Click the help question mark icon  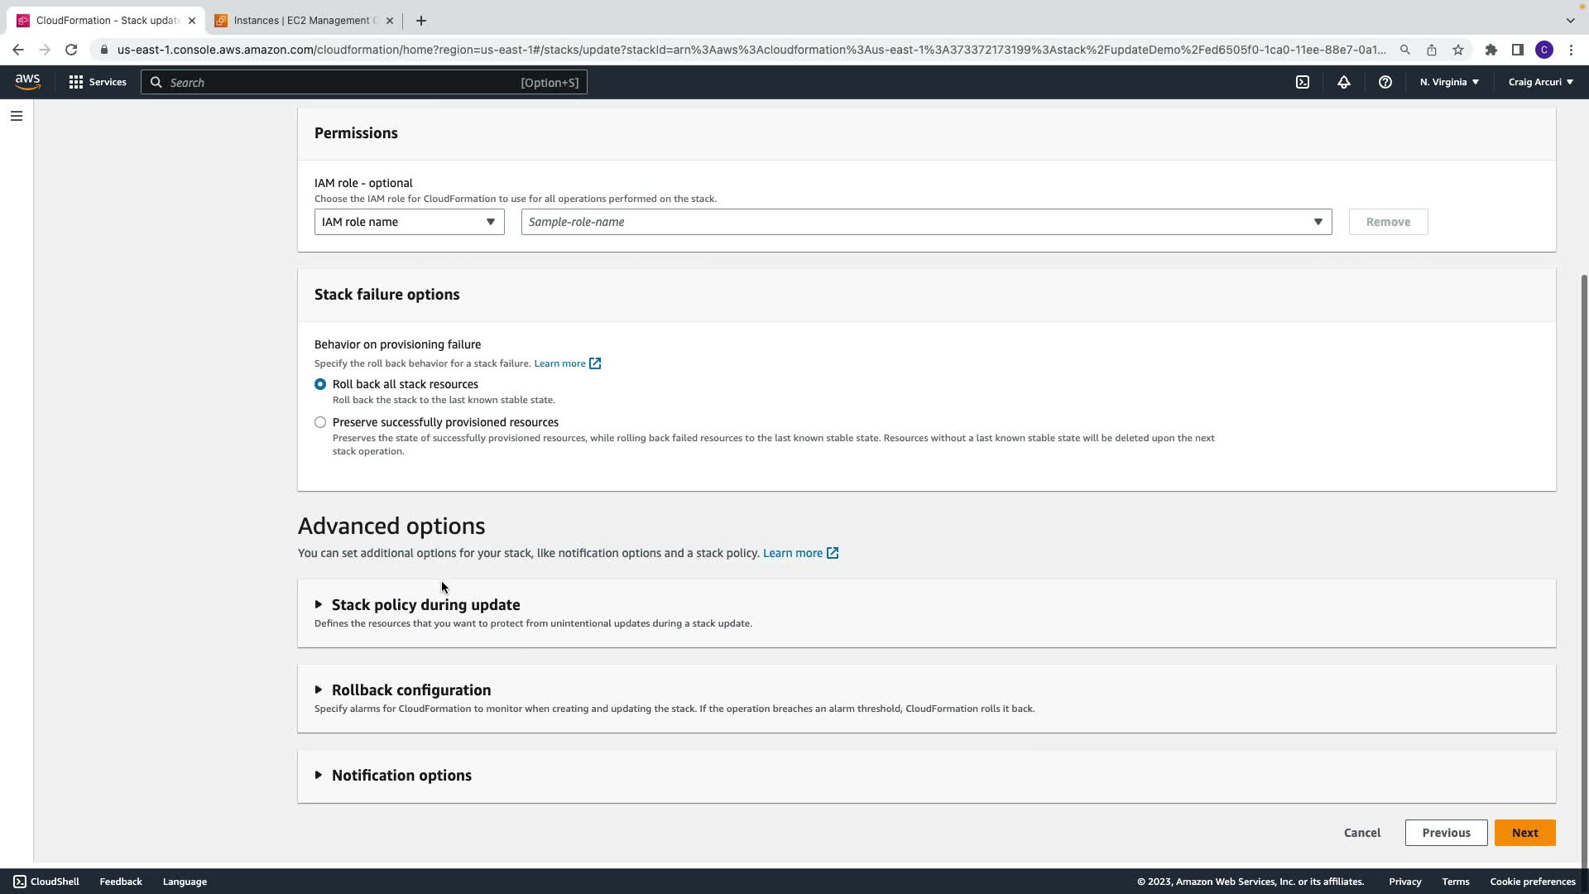(1385, 82)
